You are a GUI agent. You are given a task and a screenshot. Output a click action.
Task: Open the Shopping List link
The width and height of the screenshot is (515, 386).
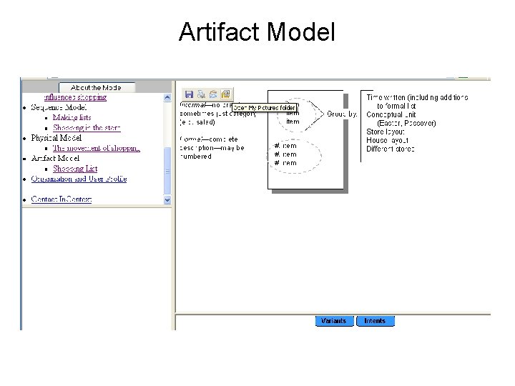[75, 169]
